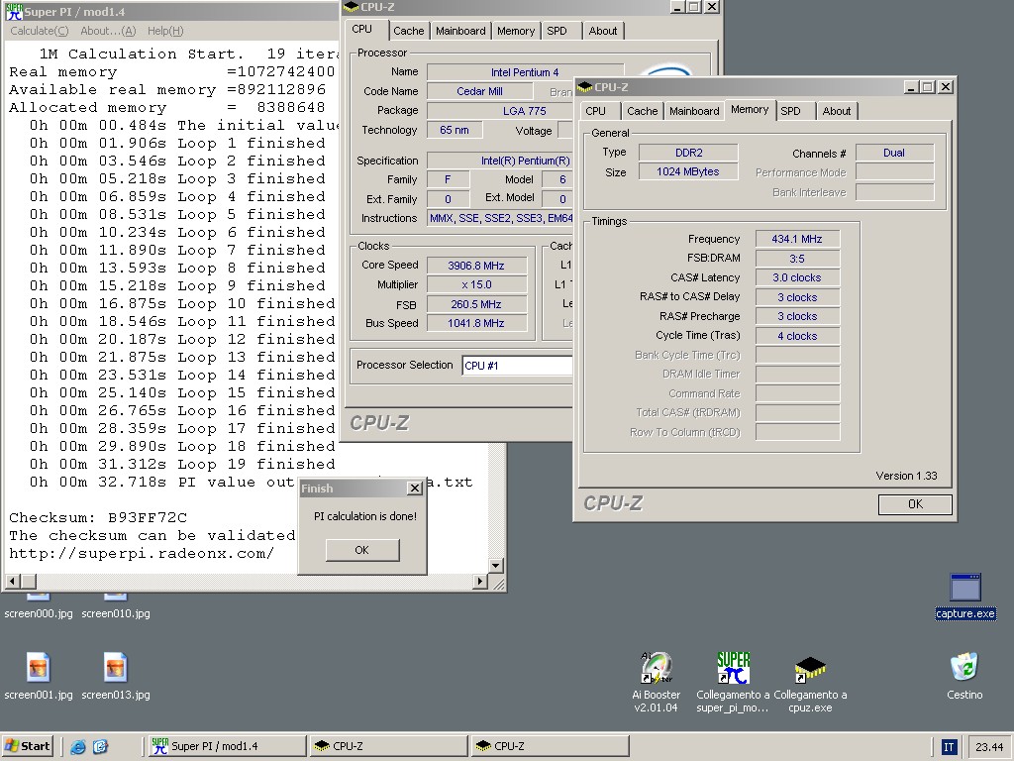Click Super PI vertical scrollbar down arrow
Viewport: 1014px width, 761px height.
coord(496,566)
